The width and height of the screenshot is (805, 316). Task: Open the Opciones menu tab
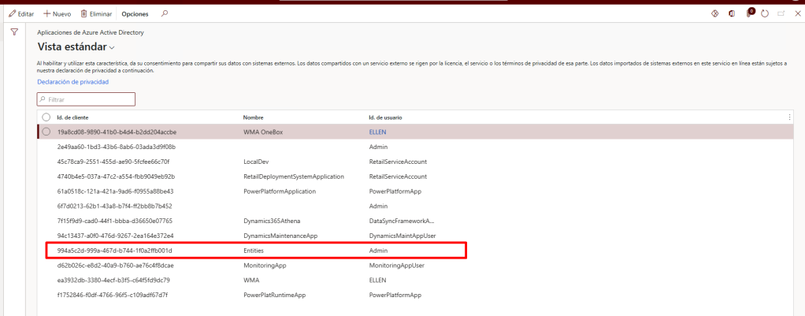(135, 13)
